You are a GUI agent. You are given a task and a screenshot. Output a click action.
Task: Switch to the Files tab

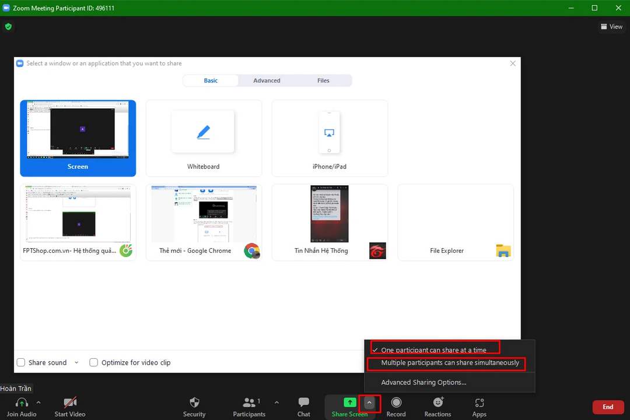[x=323, y=80]
